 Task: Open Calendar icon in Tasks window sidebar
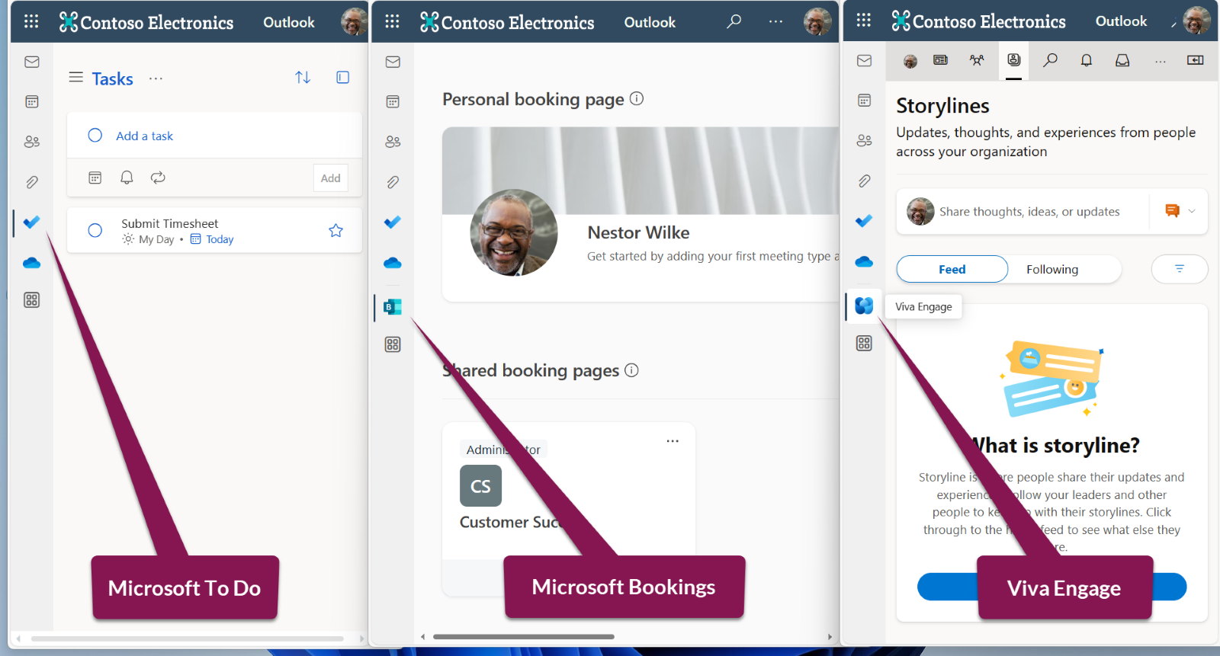pyautogui.click(x=32, y=101)
